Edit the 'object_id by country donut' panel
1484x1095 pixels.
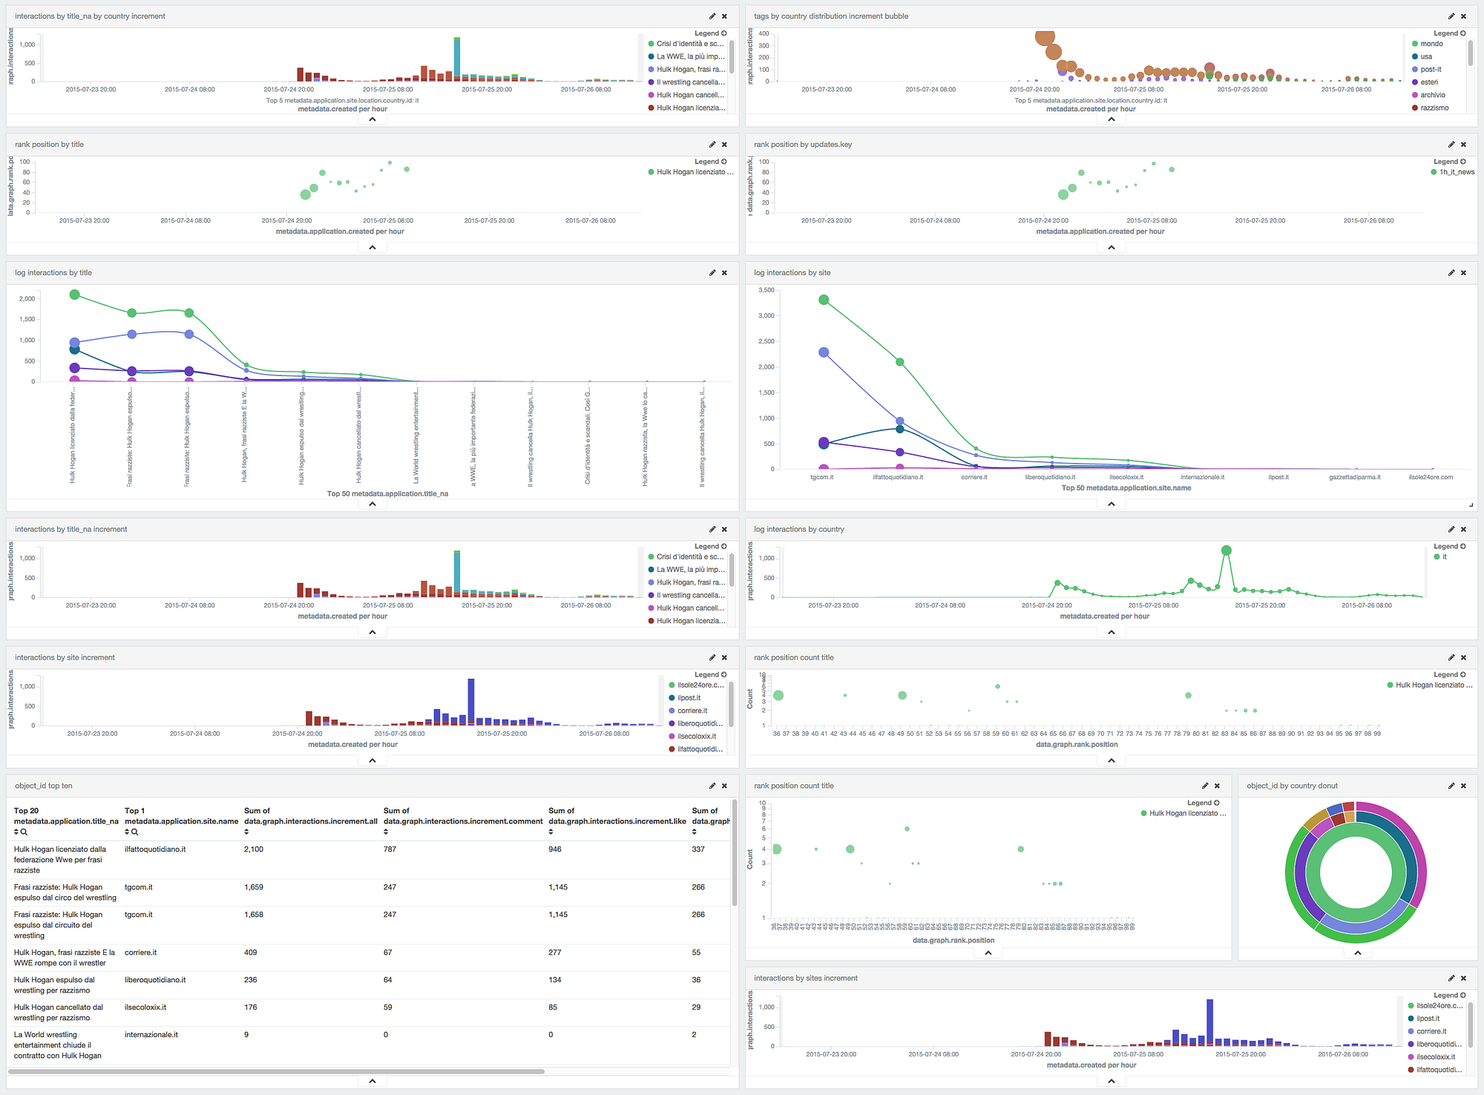(x=1451, y=786)
